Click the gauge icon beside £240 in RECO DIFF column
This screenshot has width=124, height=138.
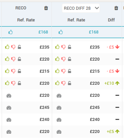59,120
